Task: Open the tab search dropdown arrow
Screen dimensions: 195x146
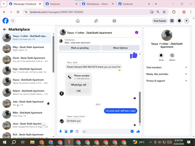Action: point(4,4)
